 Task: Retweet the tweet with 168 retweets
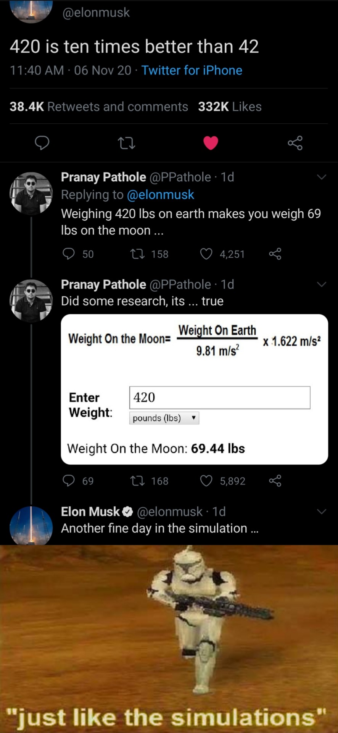(x=137, y=481)
